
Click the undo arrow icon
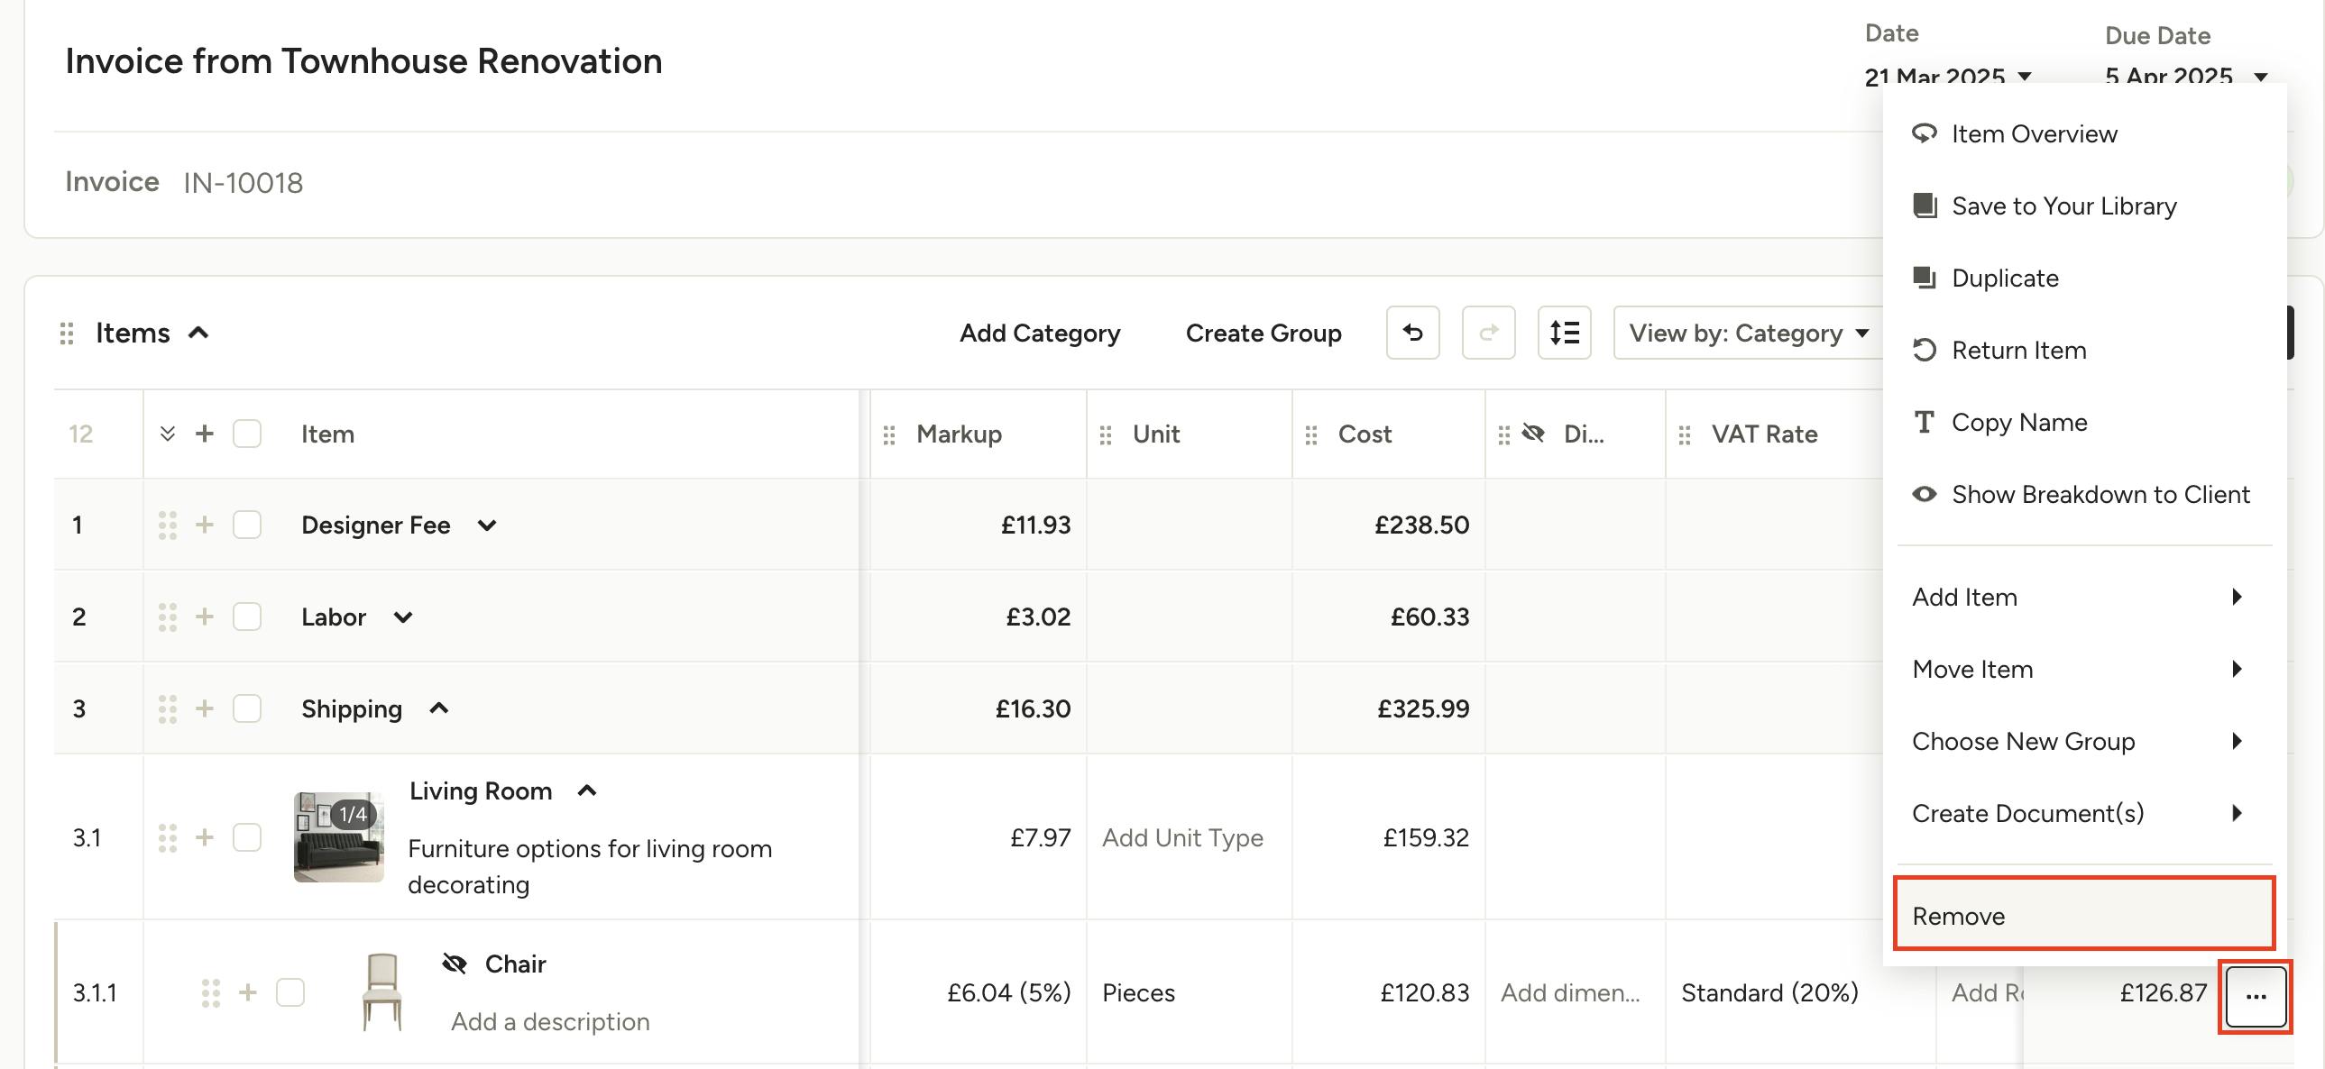(1411, 332)
